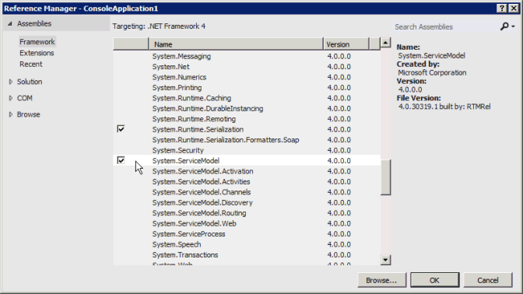Screen dimensions: 523x294
Task: Select the System.ServiceModel.Routing row
Action: point(247,213)
